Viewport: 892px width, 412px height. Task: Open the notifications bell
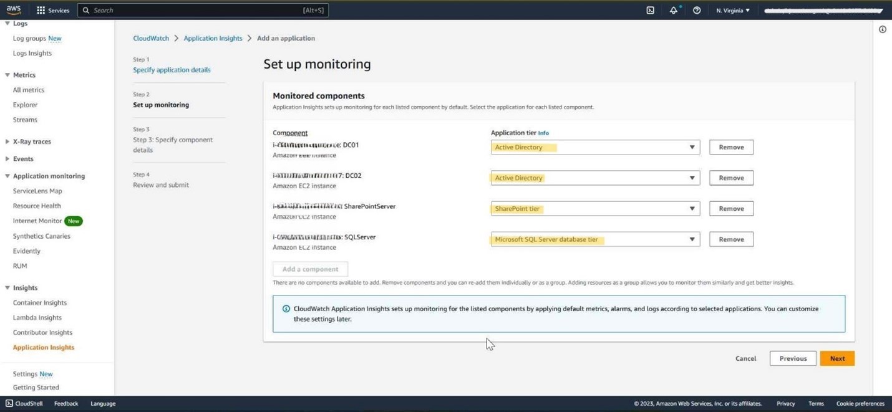tap(674, 11)
